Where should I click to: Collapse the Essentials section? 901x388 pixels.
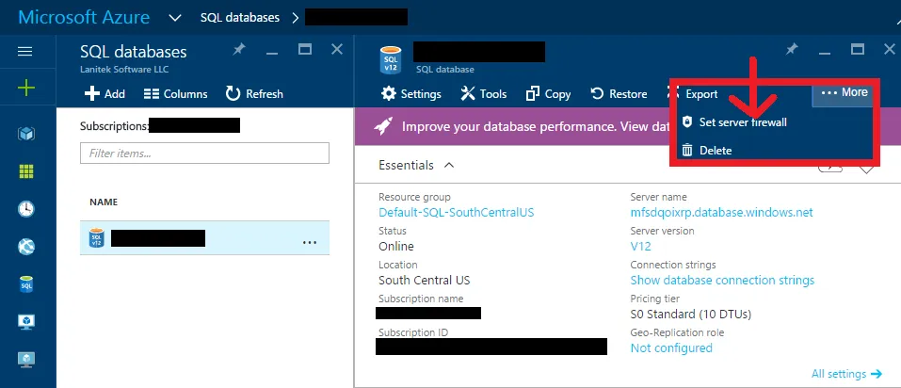click(449, 165)
